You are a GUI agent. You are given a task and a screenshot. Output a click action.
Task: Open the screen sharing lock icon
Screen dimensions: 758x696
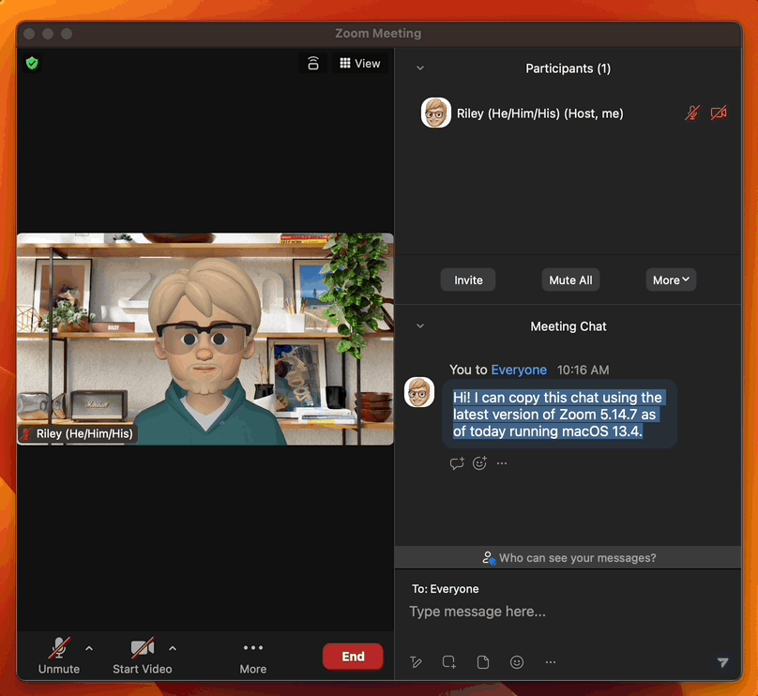click(x=313, y=63)
